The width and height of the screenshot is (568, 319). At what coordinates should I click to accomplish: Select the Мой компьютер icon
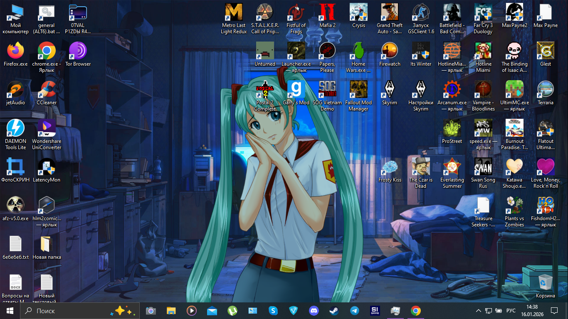(15, 19)
